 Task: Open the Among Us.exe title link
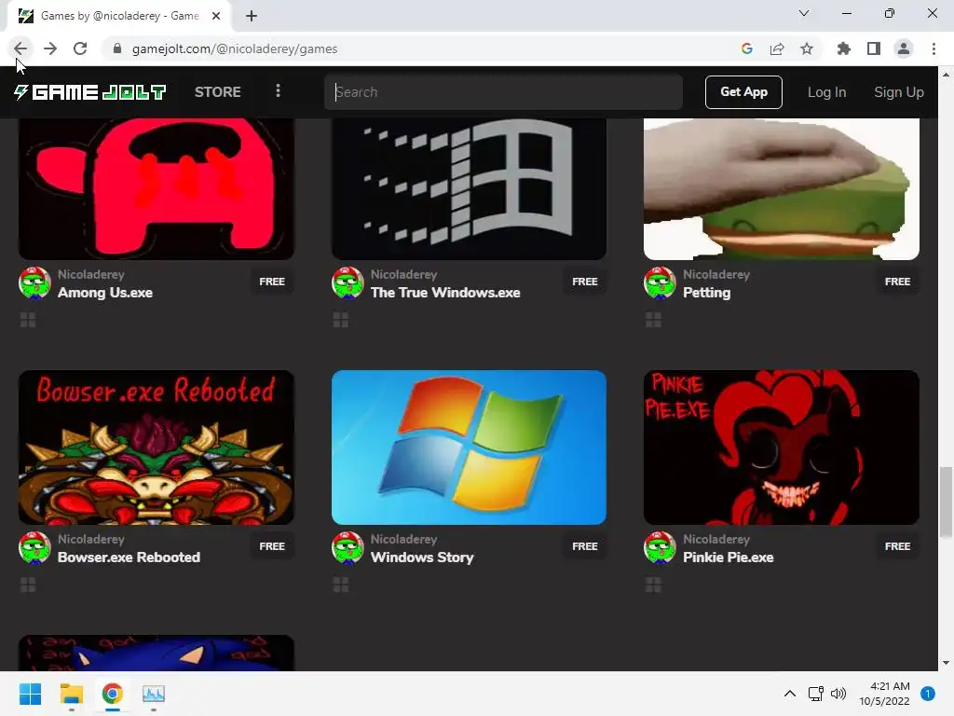pyautogui.click(x=105, y=293)
